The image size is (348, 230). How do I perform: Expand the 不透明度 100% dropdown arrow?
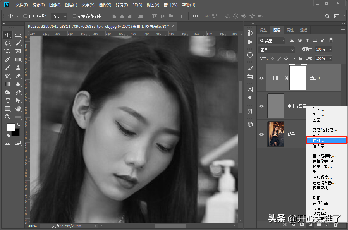(x=330, y=50)
